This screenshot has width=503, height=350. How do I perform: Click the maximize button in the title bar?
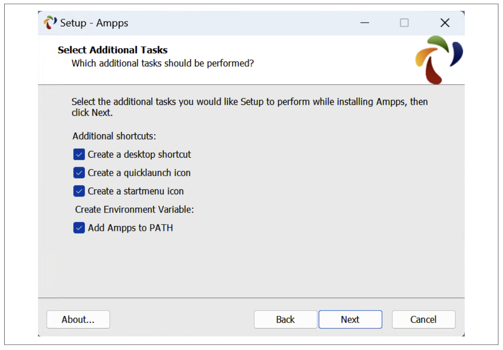(x=404, y=23)
